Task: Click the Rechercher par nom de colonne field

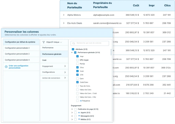Action: pyautogui.click(x=90, y=43)
